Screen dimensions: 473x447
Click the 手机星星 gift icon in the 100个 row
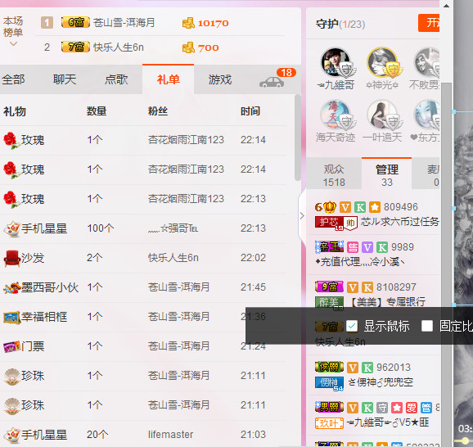click(x=11, y=228)
